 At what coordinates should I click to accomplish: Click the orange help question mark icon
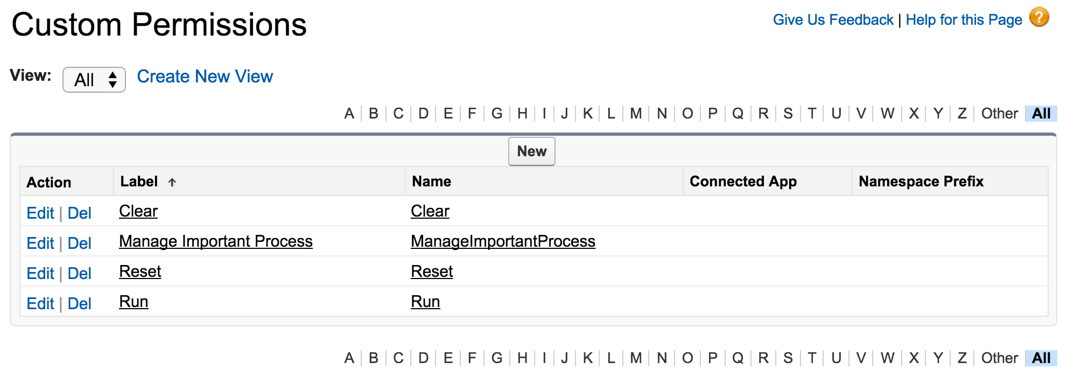[1039, 17]
